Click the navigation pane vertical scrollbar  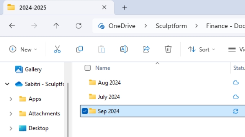(68, 110)
